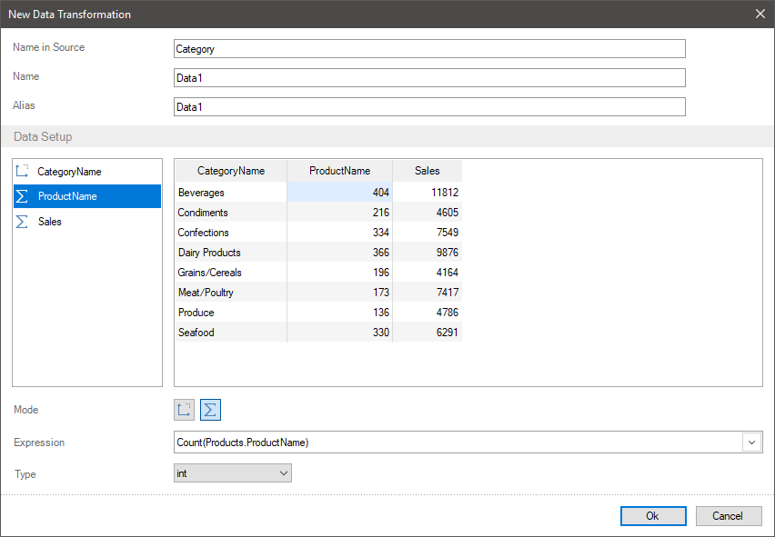Select the CategoryName field in list
The height and width of the screenshot is (537, 775).
click(x=69, y=171)
